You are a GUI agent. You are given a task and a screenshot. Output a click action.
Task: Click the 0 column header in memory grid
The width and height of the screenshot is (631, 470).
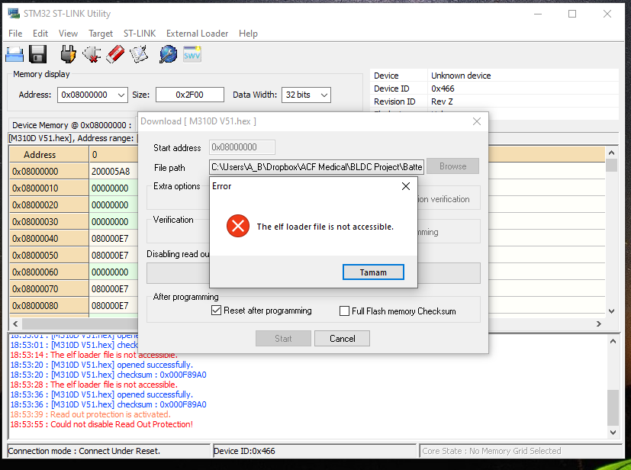pos(114,155)
